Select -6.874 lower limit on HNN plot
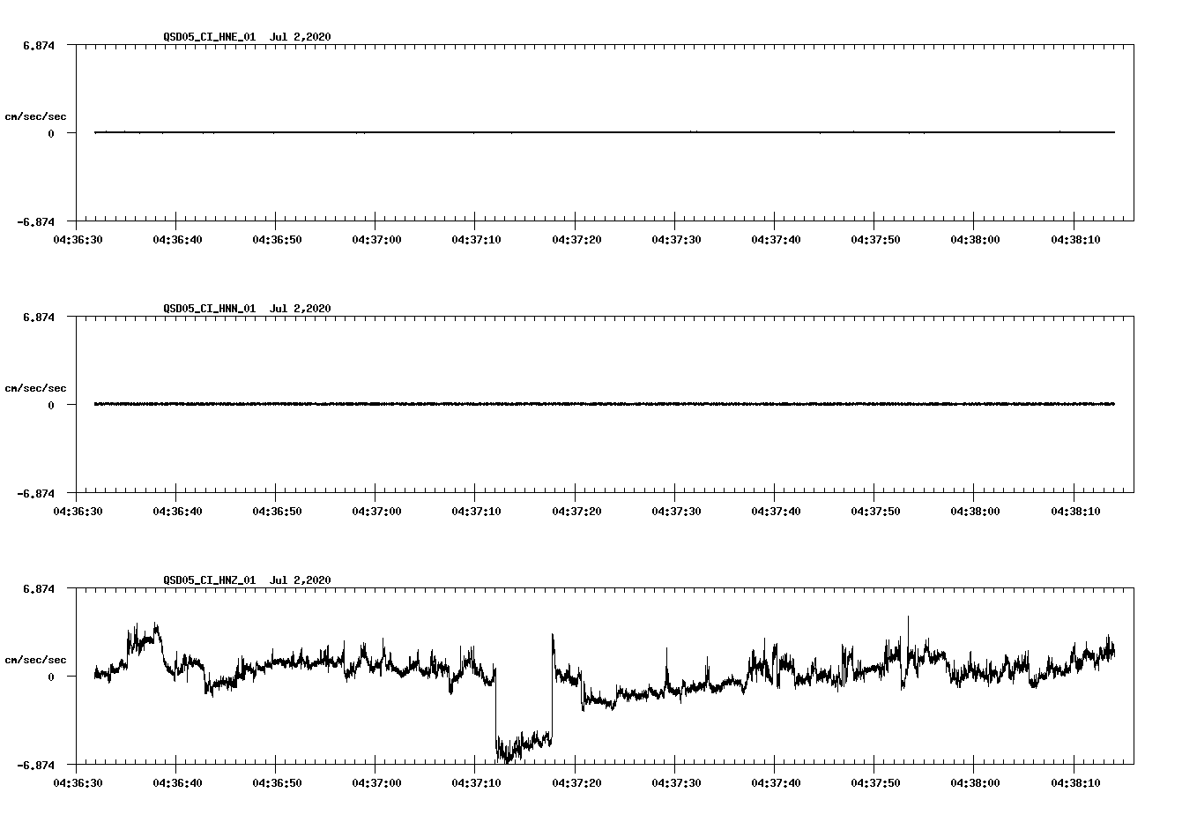1197x815 pixels. pyautogui.click(x=35, y=493)
